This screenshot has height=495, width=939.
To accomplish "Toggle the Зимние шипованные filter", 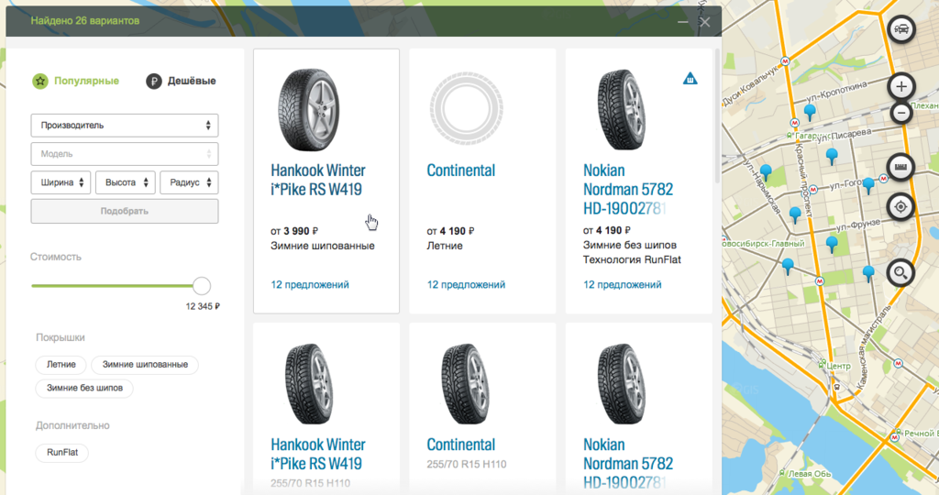I will click(145, 365).
